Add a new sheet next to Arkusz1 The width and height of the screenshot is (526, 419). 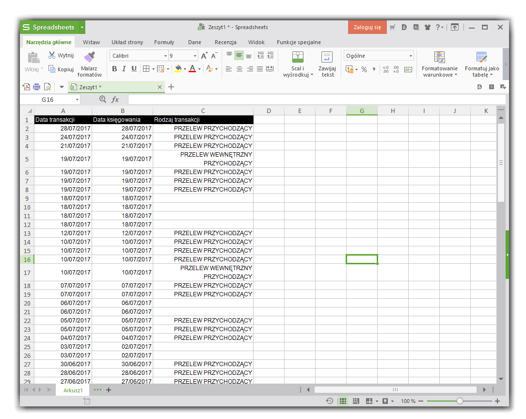pos(109,390)
